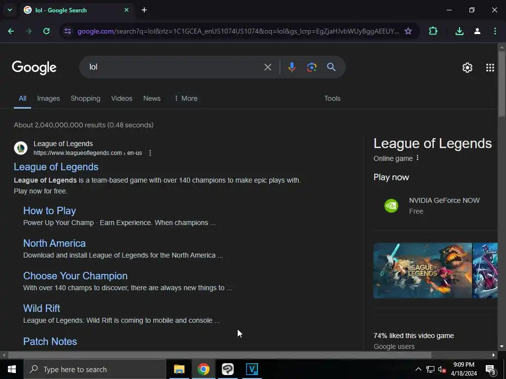Click the forward navigation arrow
The width and height of the screenshot is (506, 379).
tap(29, 31)
